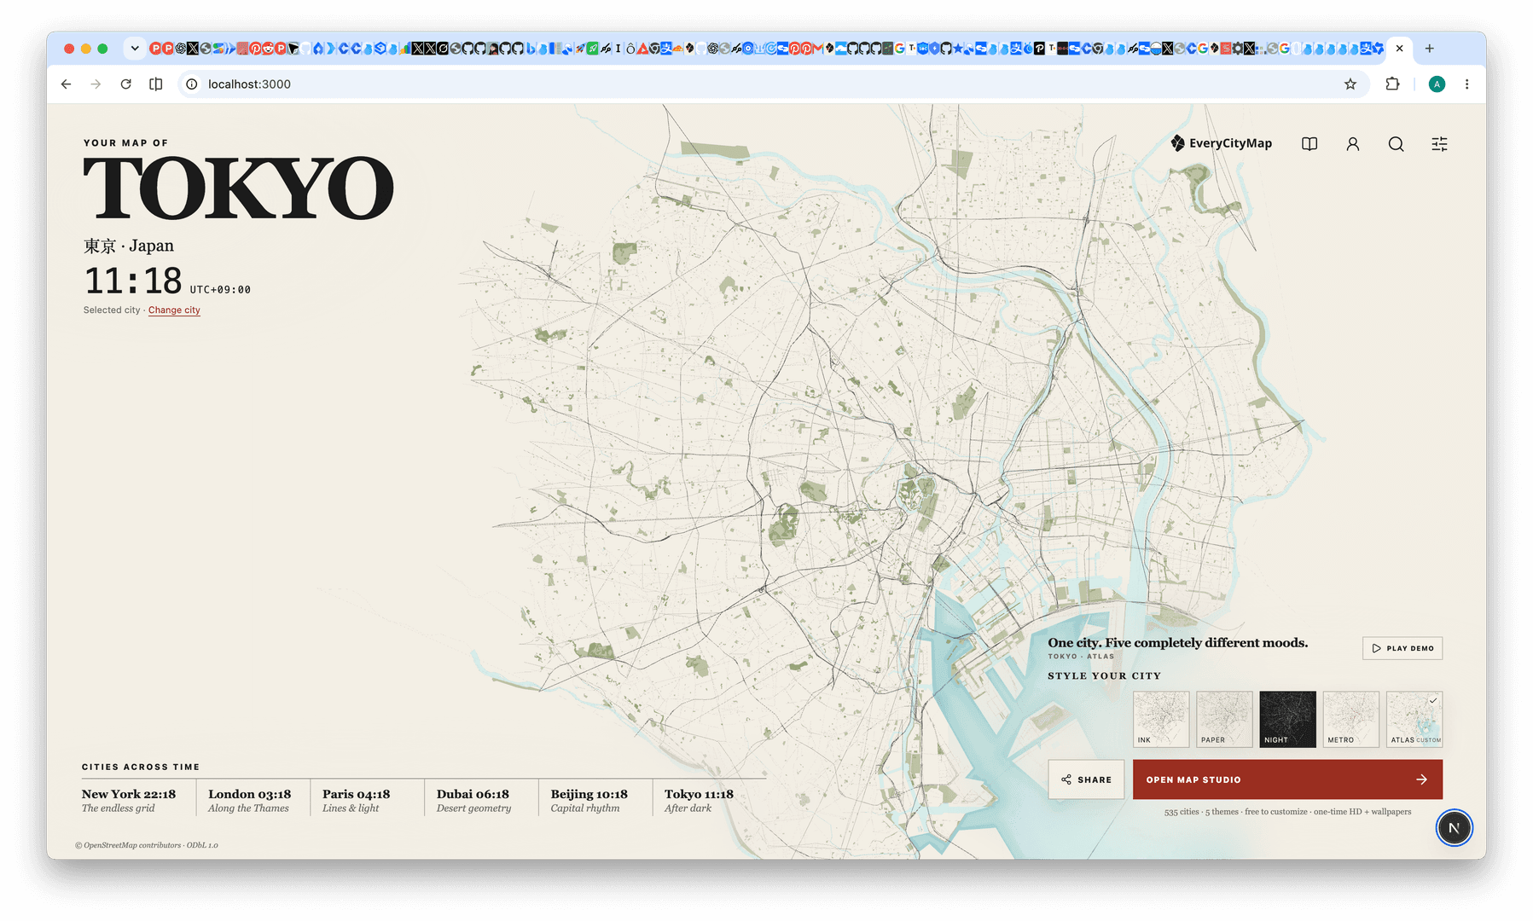1533x921 pixels.
Task: Open a new browser tab
Action: click(x=1430, y=49)
